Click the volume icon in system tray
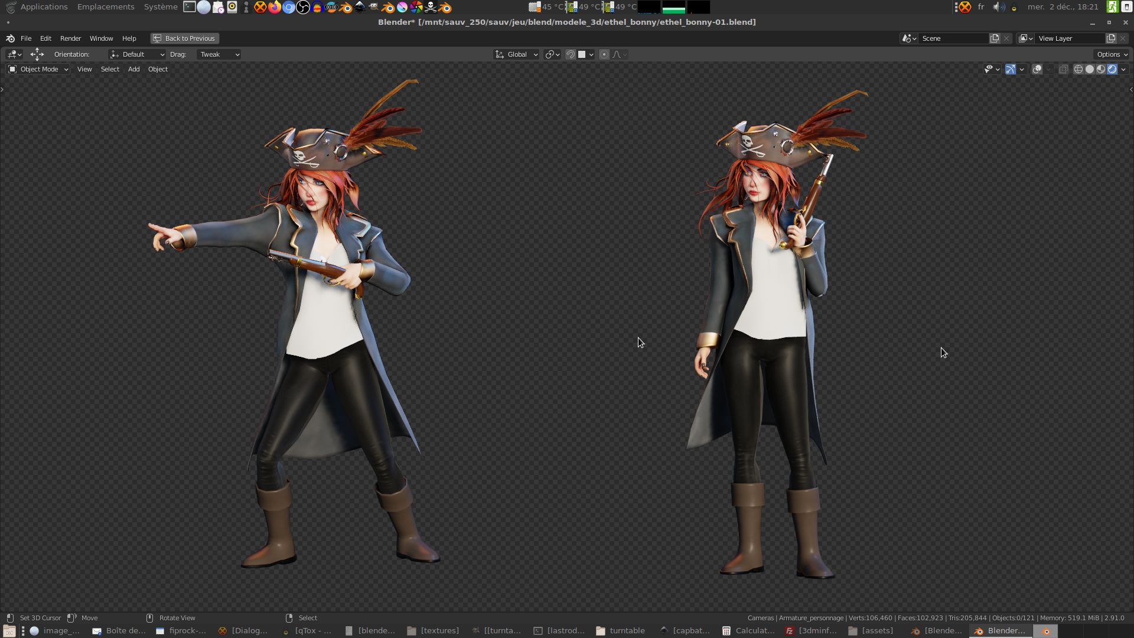Image resolution: width=1134 pixels, height=638 pixels. 998,7
